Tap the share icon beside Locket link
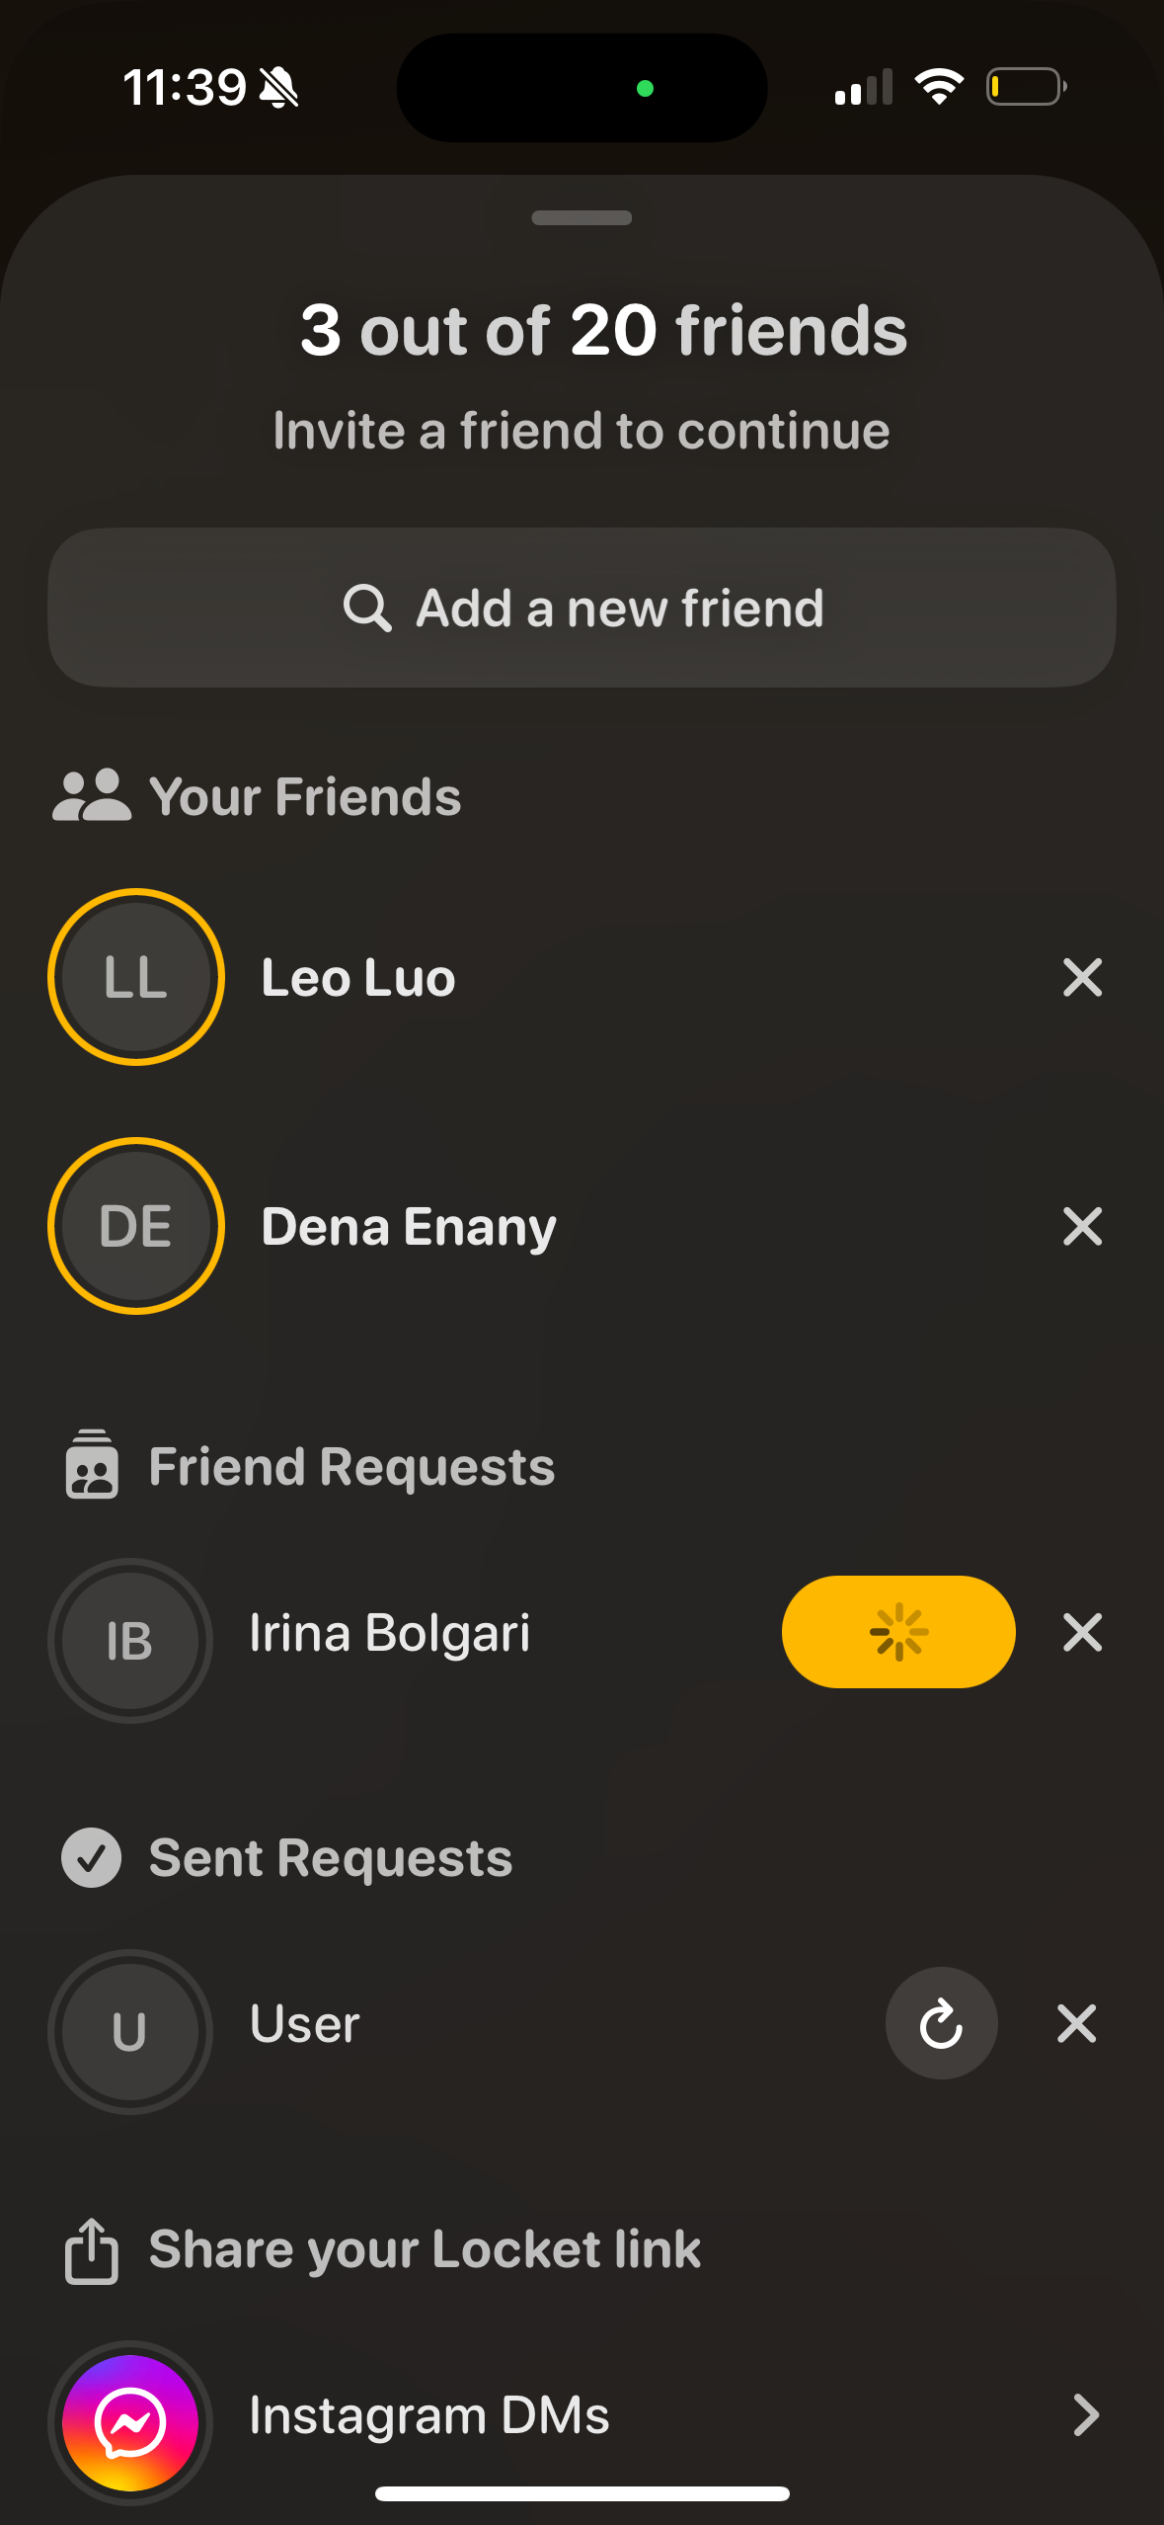The height and width of the screenshot is (2525, 1164). (92, 2250)
